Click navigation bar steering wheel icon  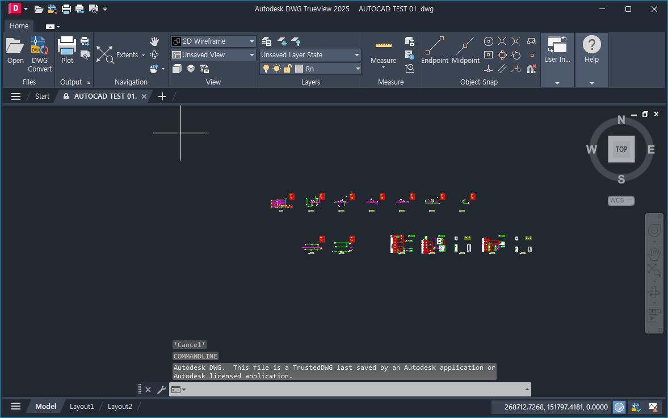[654, 230]
